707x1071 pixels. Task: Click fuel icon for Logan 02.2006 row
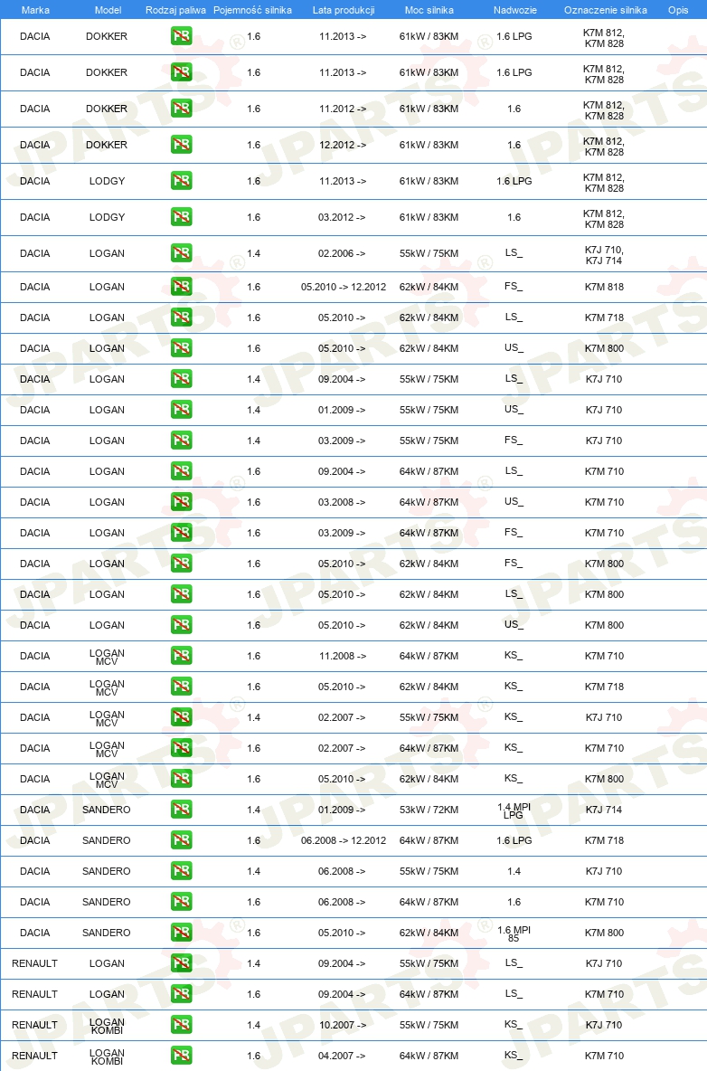(x=182, y=252)
